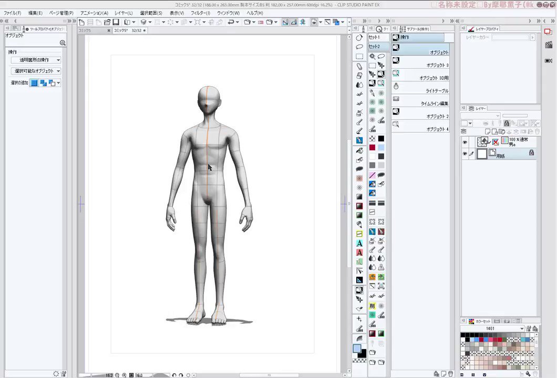Select the Gradient tool icon
Screen dimensions: 557x378
pyautogui.click(x=359, y=197)
